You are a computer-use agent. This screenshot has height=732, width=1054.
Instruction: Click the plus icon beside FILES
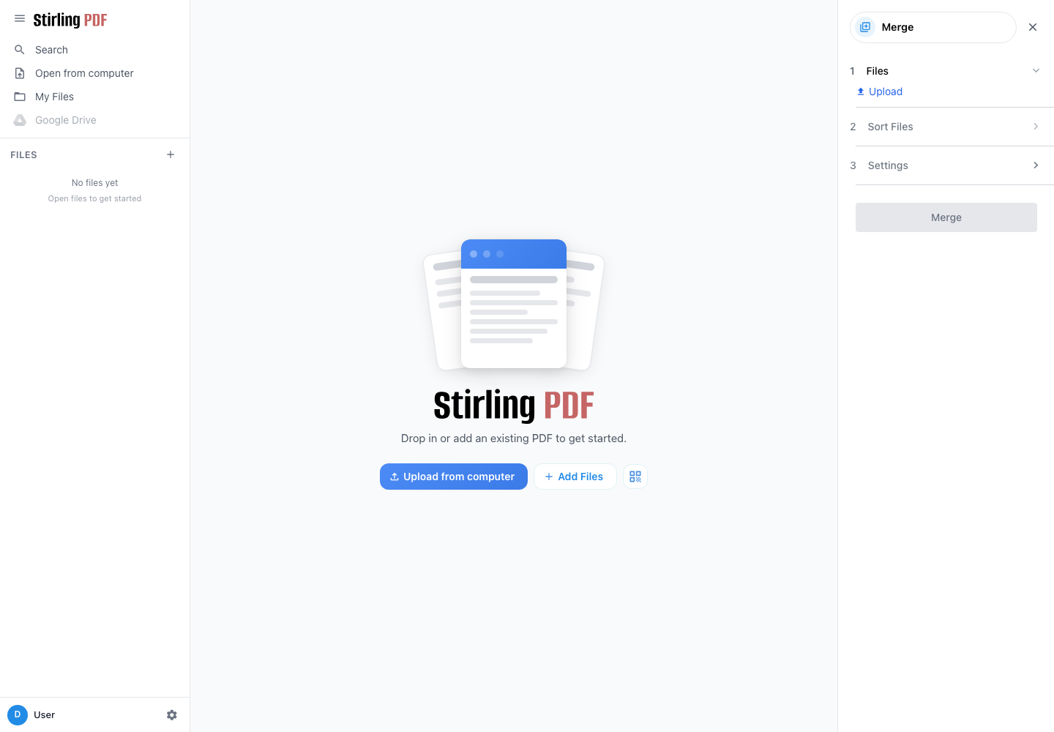pos(171,154)
